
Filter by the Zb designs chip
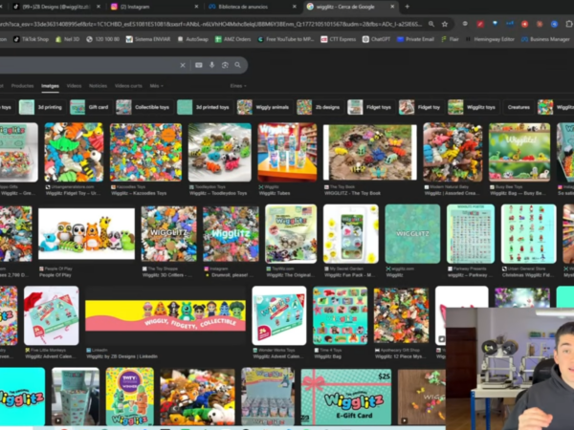[320, 107]
